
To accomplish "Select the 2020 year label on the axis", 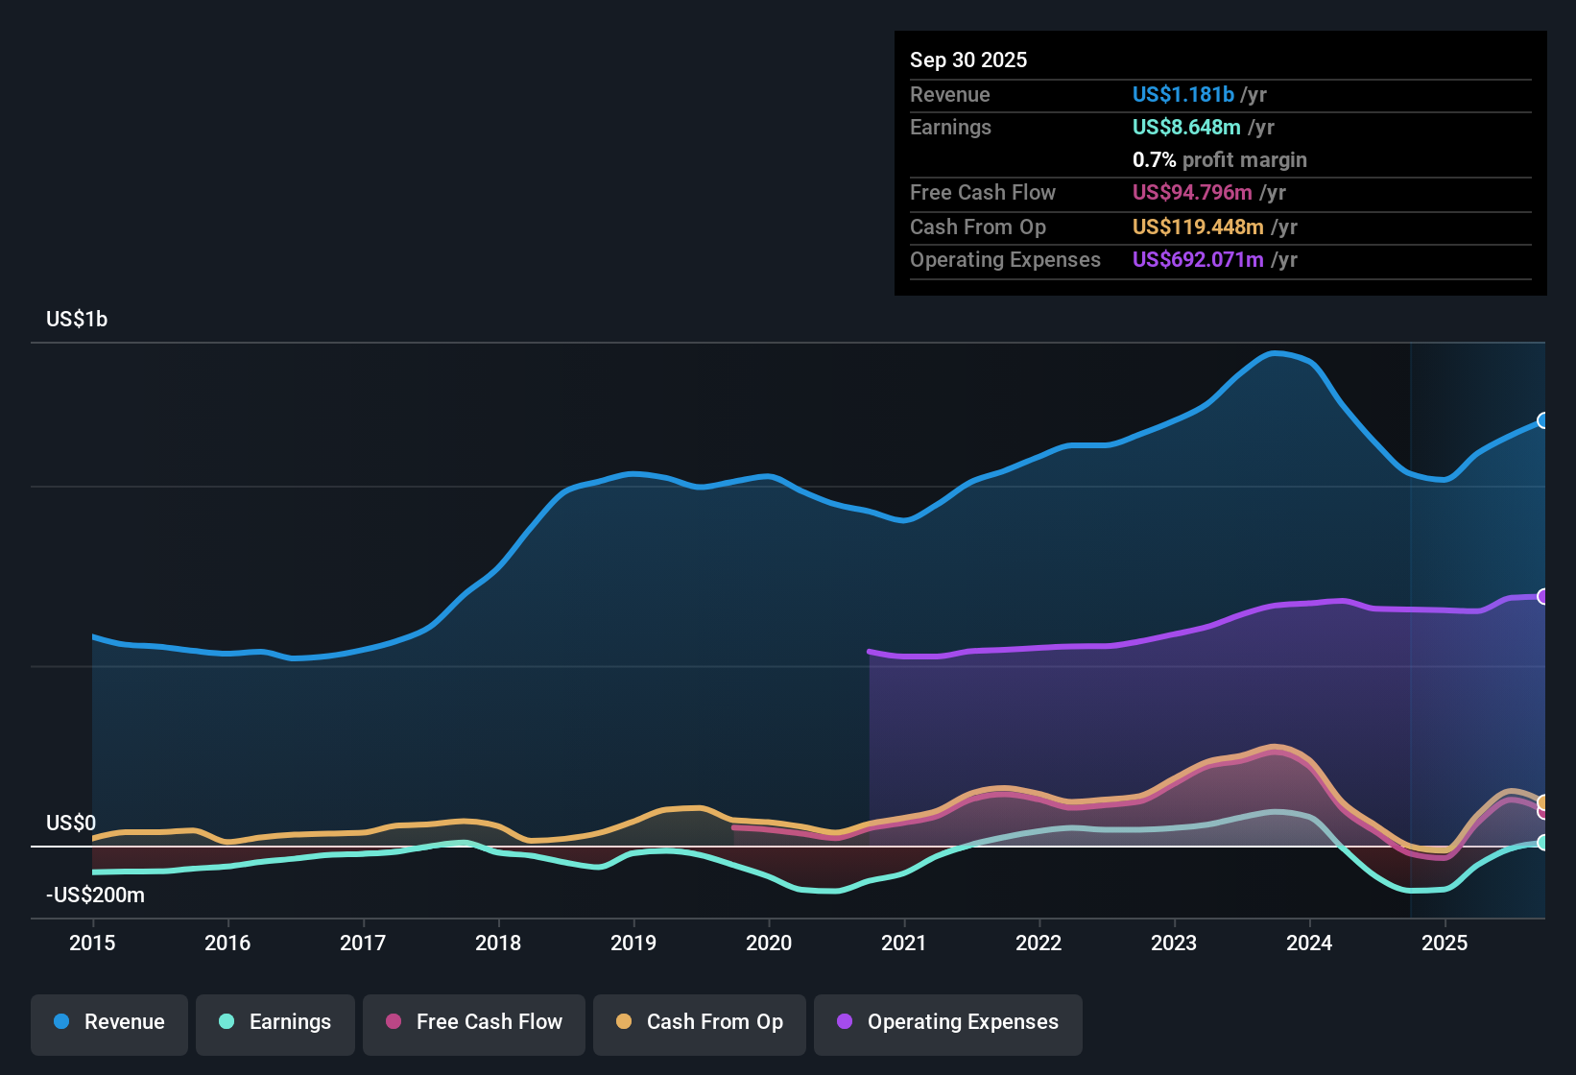I will pos(768,944).
